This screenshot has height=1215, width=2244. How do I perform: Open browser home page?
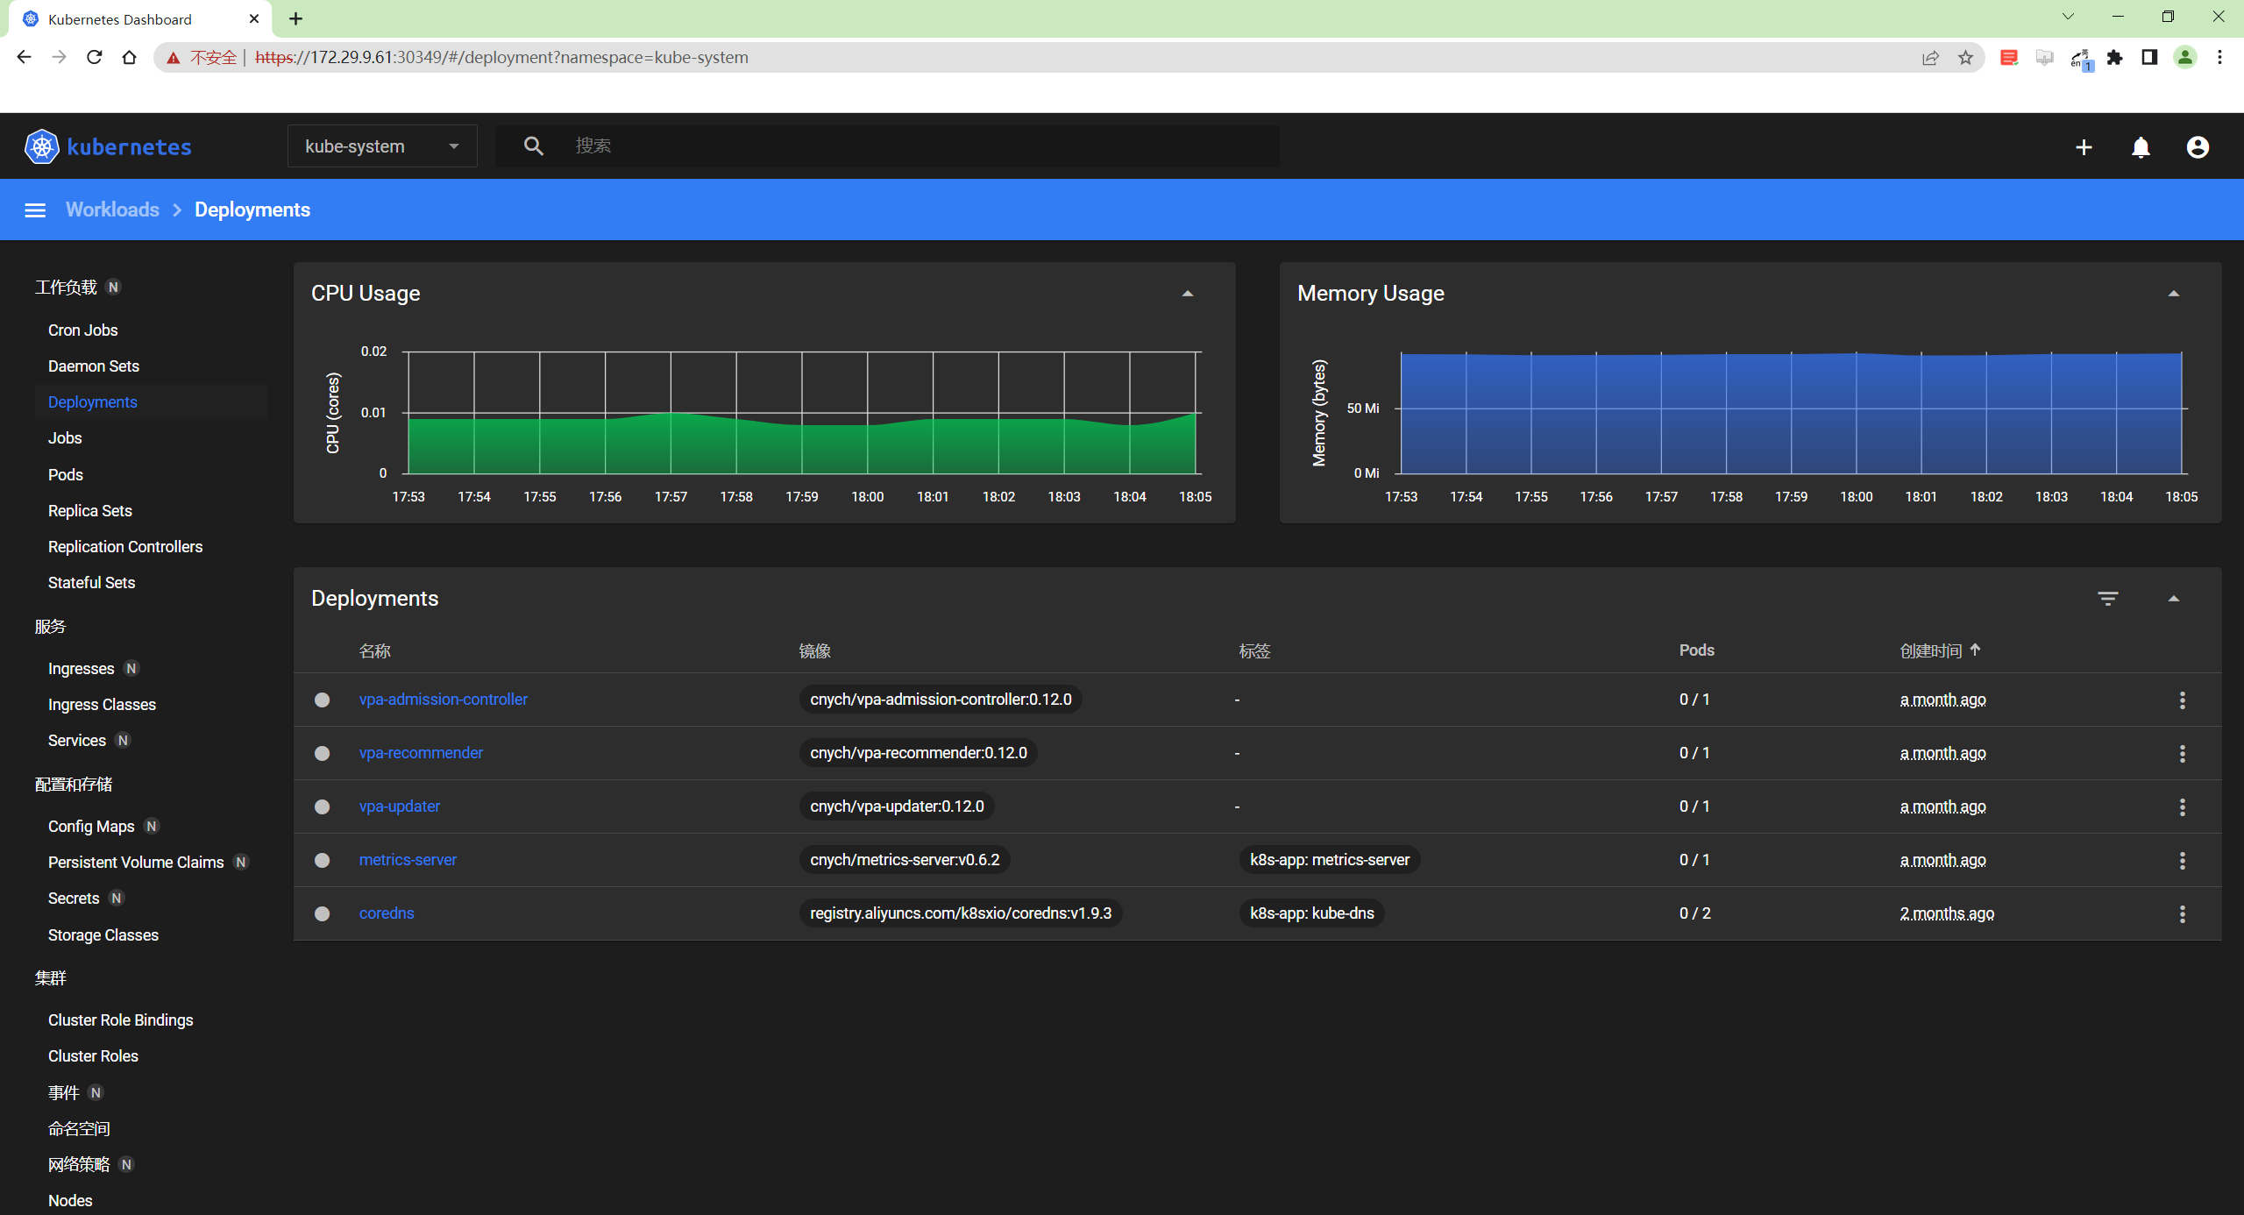point(129,57)
